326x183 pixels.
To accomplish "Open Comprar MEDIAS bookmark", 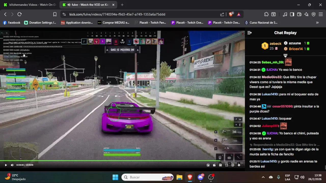I will [x=113, y=23].
